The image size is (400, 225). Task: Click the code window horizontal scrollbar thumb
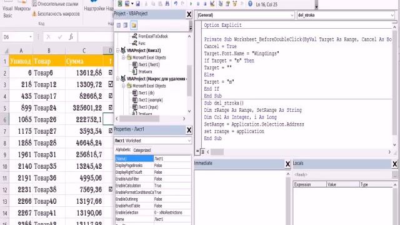click(x=217, y=152)
